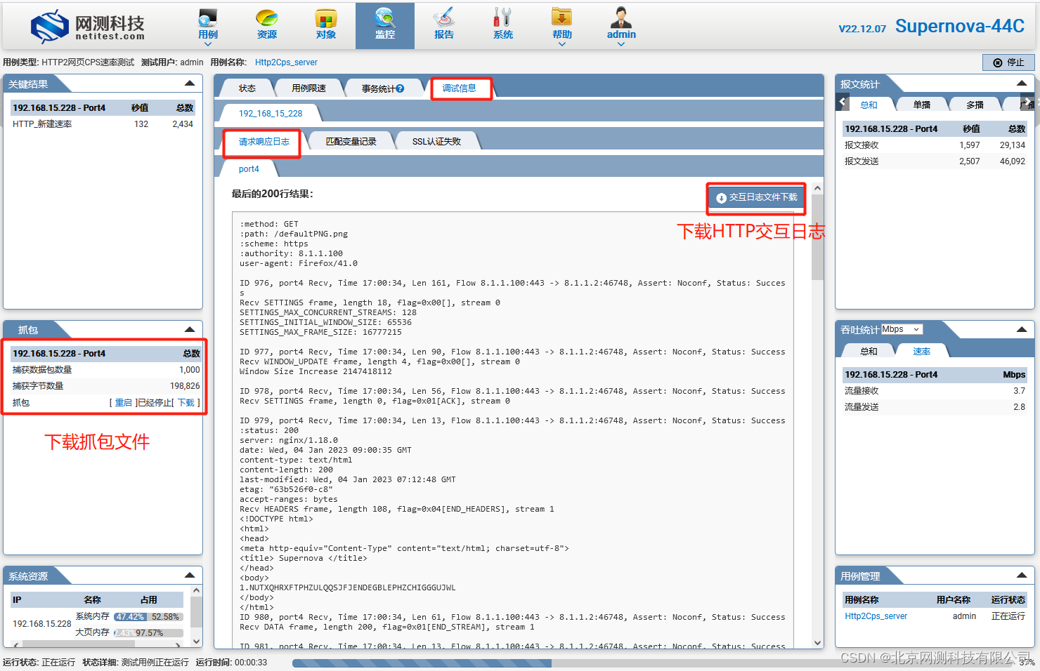The height and width of the screenshot is (671, 1040).
Task: Click 192.168.15.228 in 系统资源 table
Action: 41,624
